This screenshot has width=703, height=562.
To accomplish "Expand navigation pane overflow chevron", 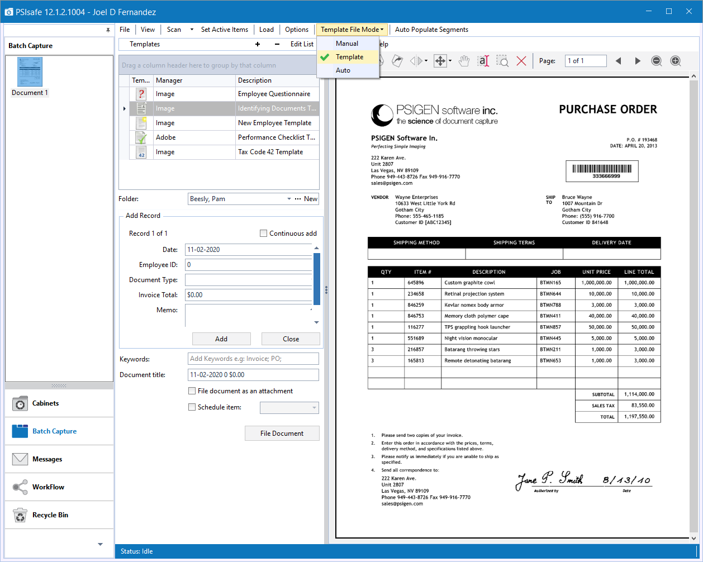I will coord(101,544).
